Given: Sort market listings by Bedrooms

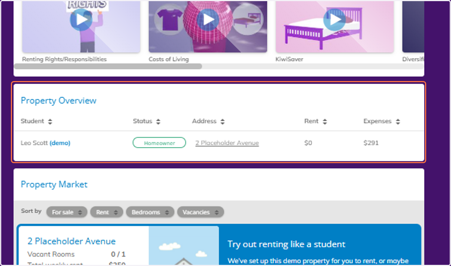Looking at the screenshot, I should [150, 212].
